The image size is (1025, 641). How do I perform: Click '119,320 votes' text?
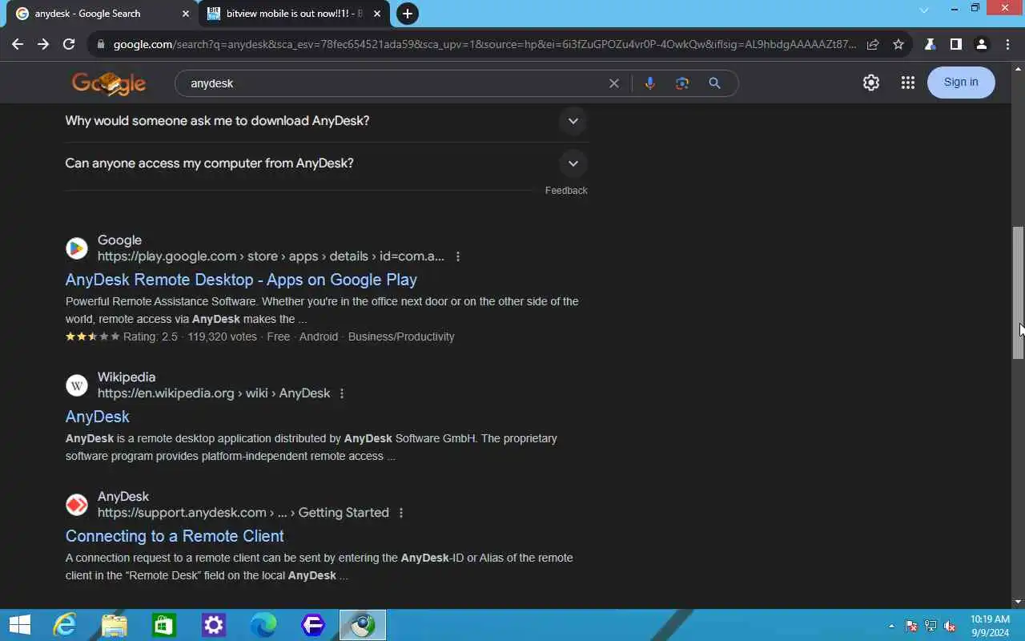[x=222, y=337]
